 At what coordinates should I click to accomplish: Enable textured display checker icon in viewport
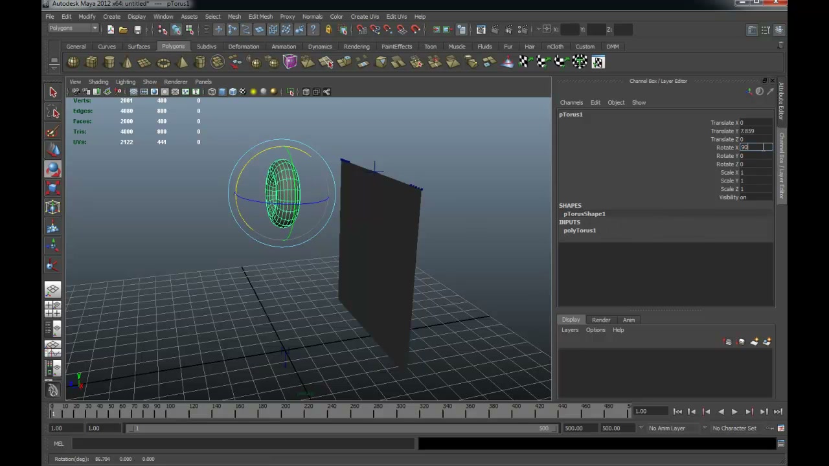coord(242,92)
